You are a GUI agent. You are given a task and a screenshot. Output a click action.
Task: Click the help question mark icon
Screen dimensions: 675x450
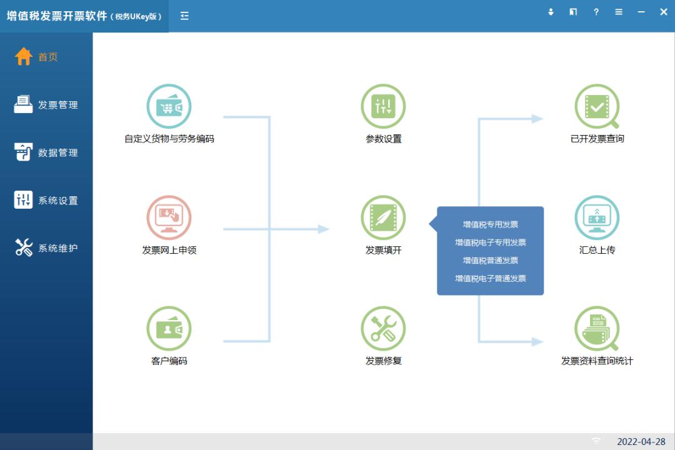596,12
